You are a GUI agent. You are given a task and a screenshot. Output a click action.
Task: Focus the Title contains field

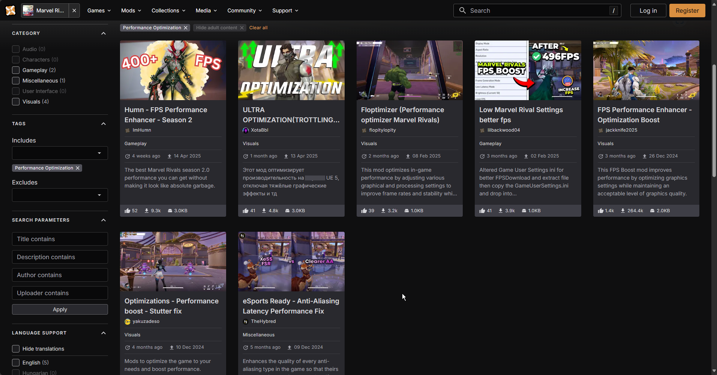(60, 239)
